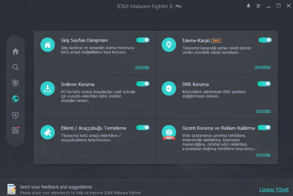Open the hamburger options menu
The height and width of the screenshot is (196, 293).
point(259,6)
